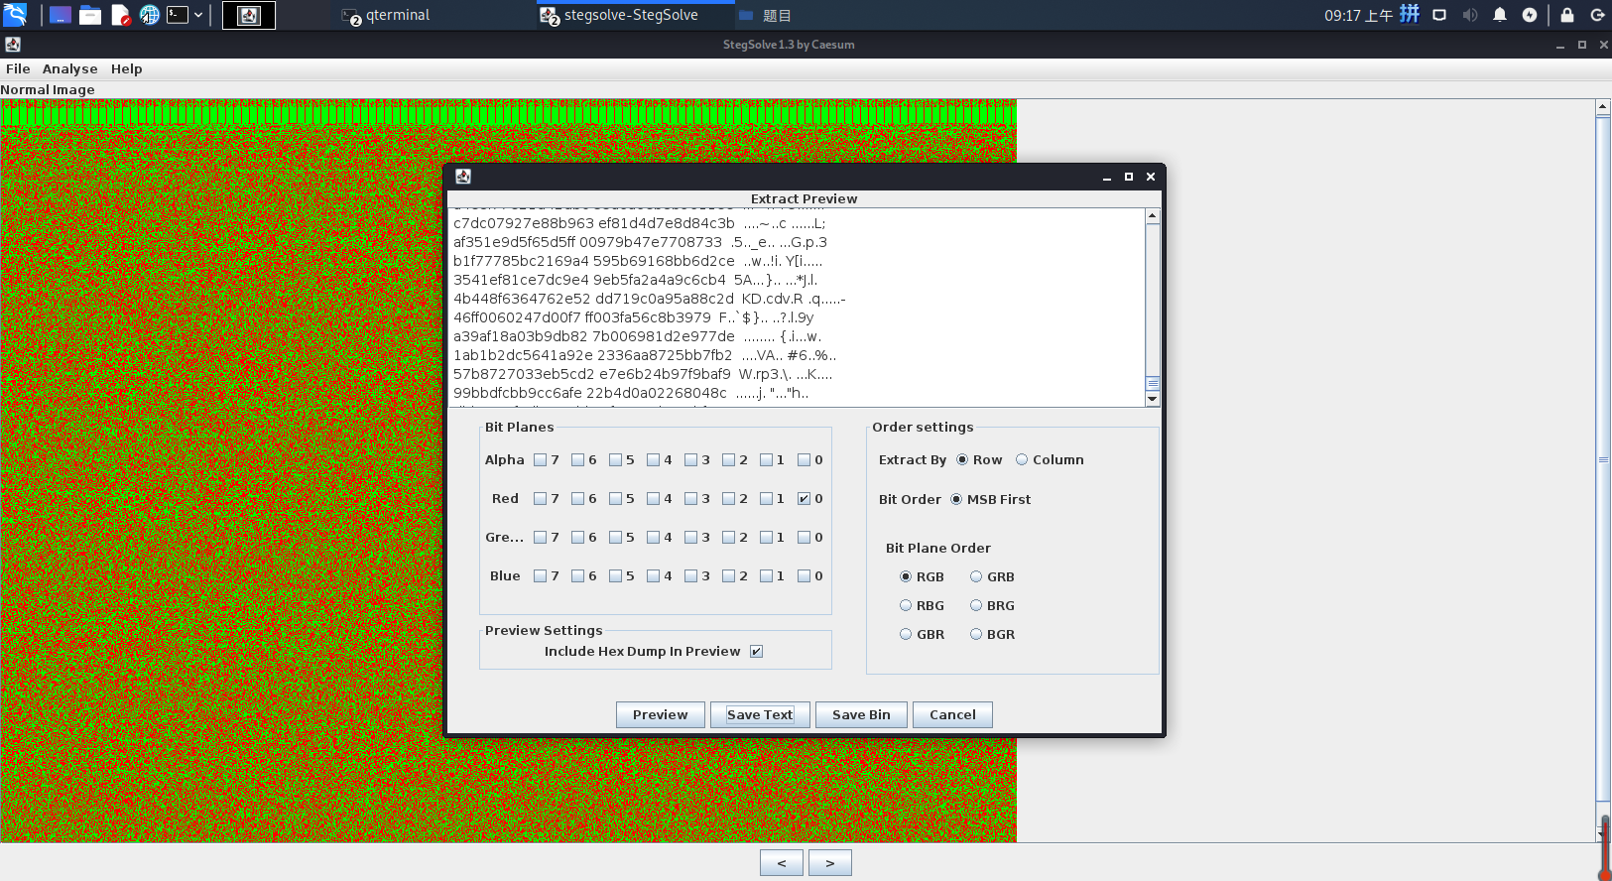Click the Pinyin input method icon
The image size is (1612, 881).
[x=1410, y=14]
